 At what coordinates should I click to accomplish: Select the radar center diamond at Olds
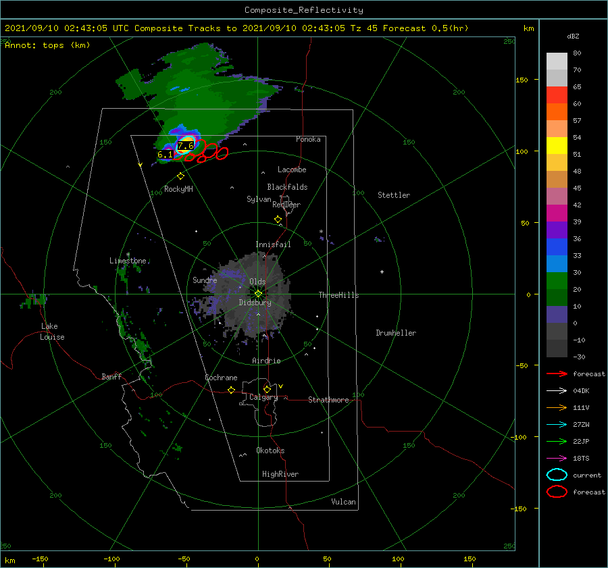click(x=258, y=294)
